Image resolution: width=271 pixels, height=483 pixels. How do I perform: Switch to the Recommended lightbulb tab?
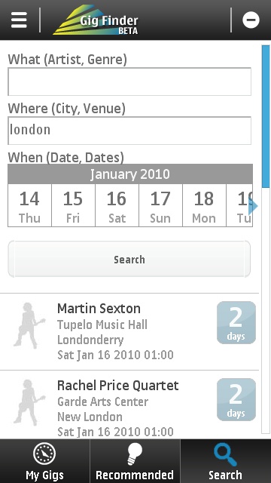(x=135, y=461)
